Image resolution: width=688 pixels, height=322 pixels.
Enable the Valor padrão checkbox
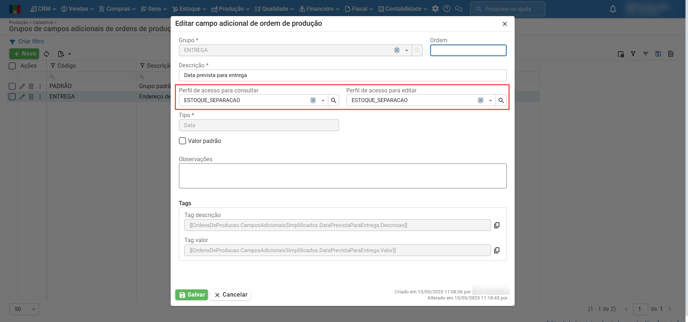183,141
